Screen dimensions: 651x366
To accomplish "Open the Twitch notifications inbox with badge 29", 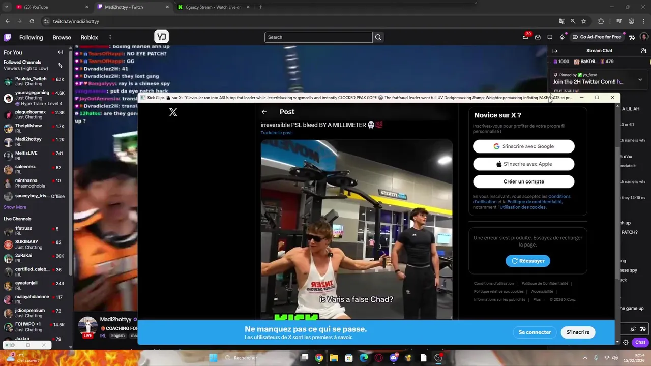I will point(525,37).
